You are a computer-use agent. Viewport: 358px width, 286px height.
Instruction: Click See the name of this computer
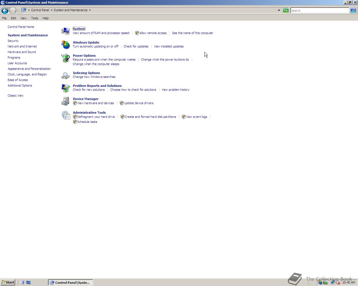(x=192, y=33)
